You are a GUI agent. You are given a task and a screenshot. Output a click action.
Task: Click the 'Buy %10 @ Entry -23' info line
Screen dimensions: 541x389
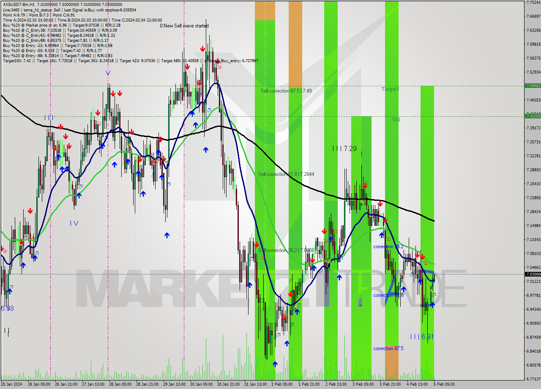[57, 45]
